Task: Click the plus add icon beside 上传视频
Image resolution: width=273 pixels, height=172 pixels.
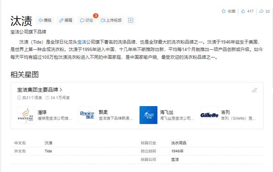Action: (x=131, y=20)
